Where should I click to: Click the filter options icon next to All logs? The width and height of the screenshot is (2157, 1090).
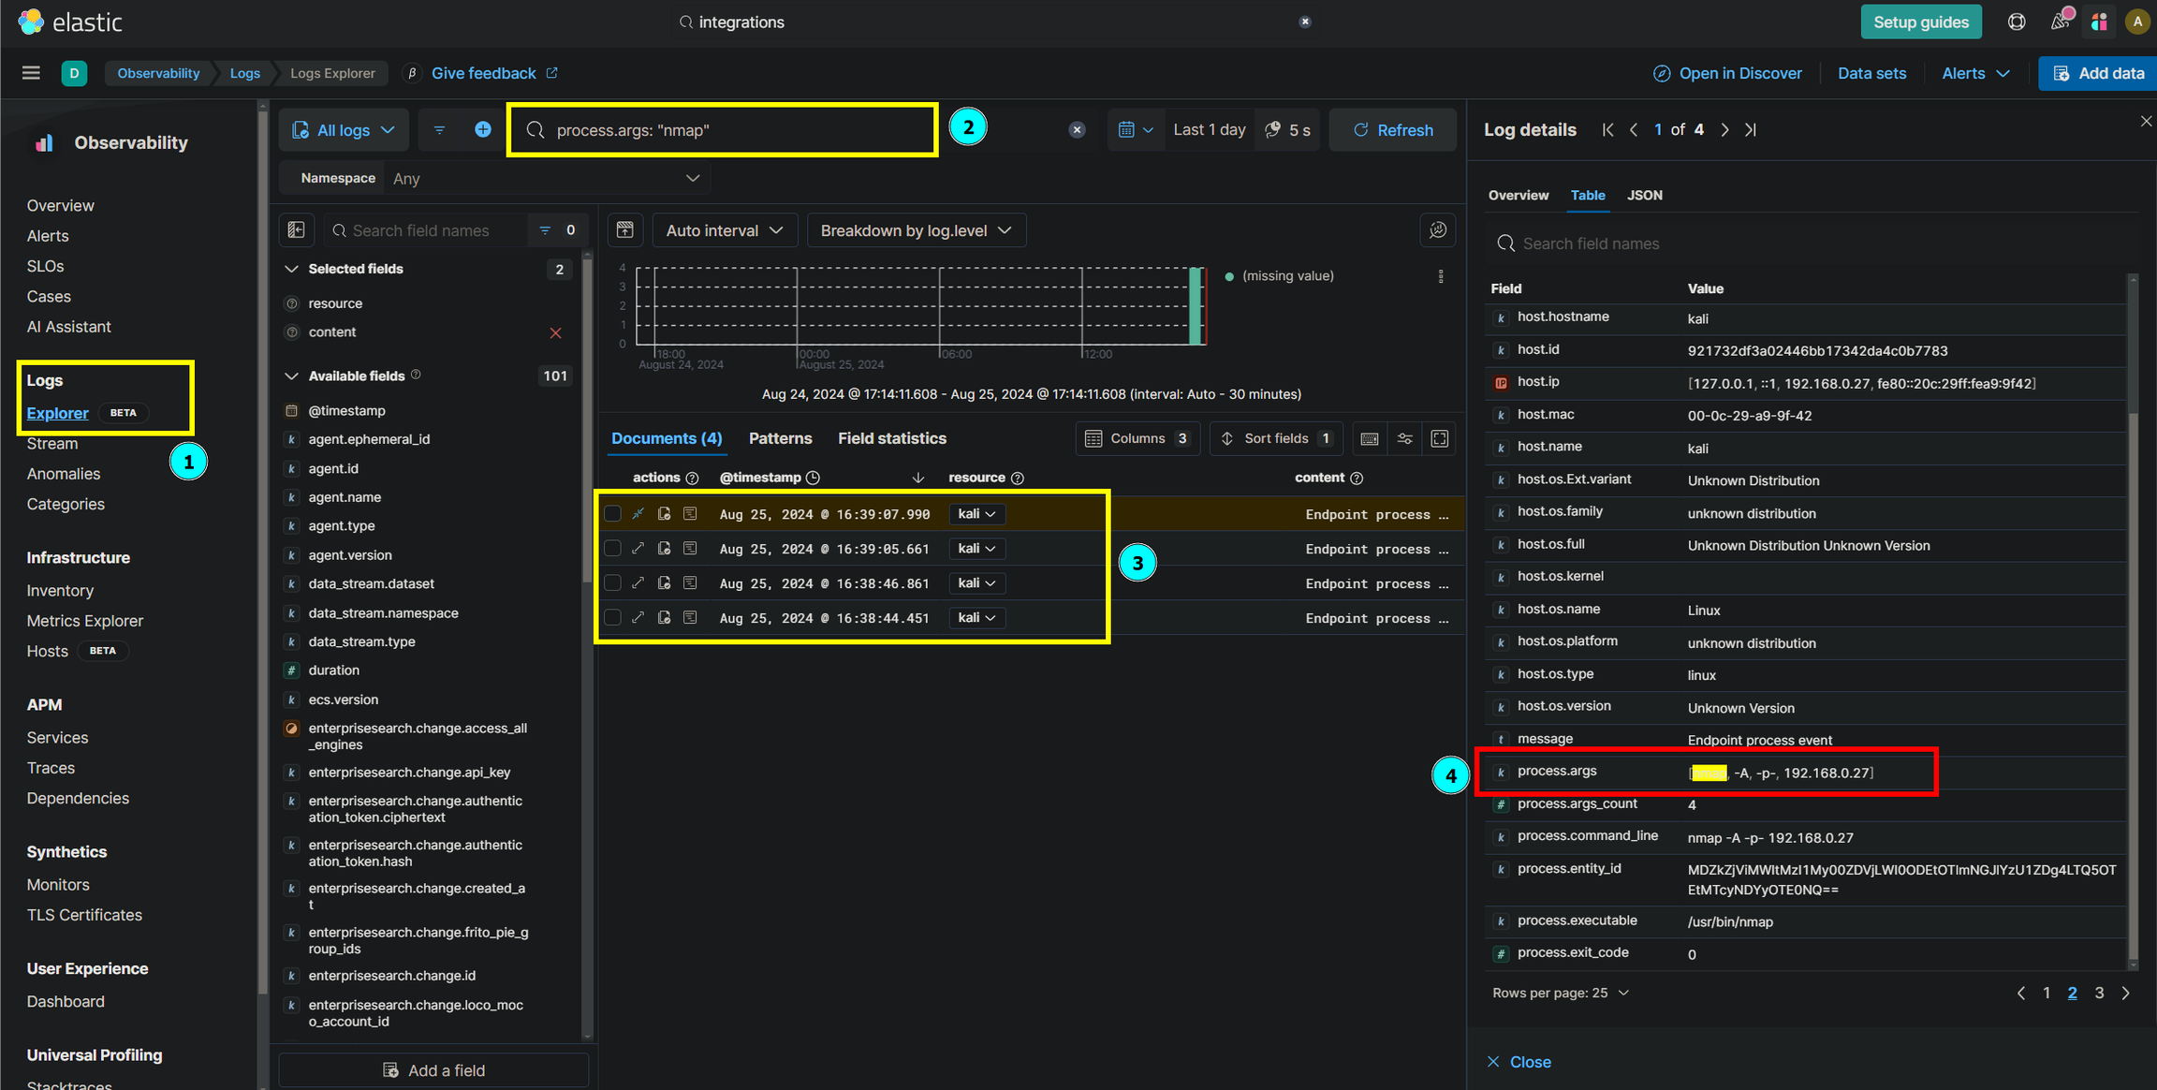coord(439,130)
